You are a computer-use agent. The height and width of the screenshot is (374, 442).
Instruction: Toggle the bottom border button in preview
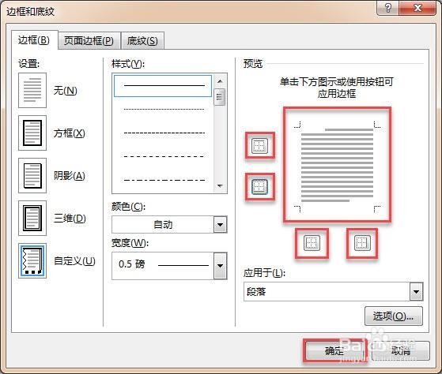click(x=259, y=187)
